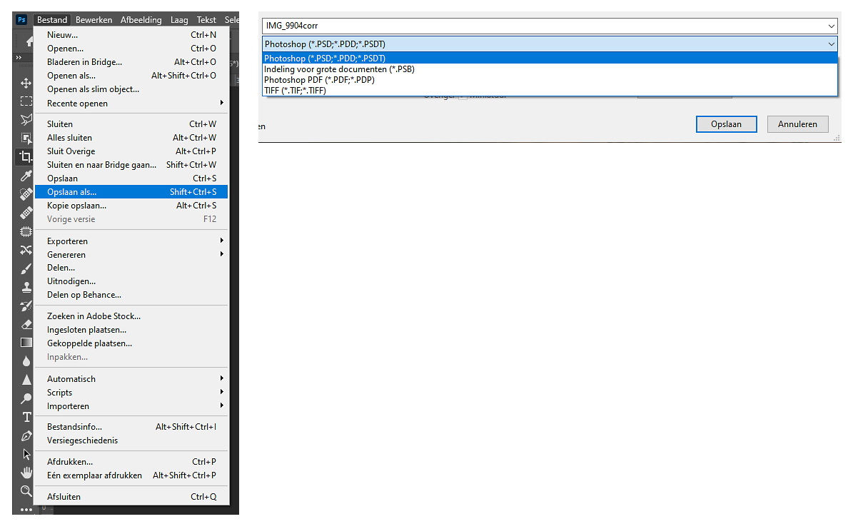Pick the Eyedropper tool
This screenshot has width=848, height=529.
point(26,176)
